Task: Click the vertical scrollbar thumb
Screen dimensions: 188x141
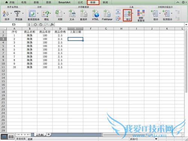Action: (x=186, y=61)
